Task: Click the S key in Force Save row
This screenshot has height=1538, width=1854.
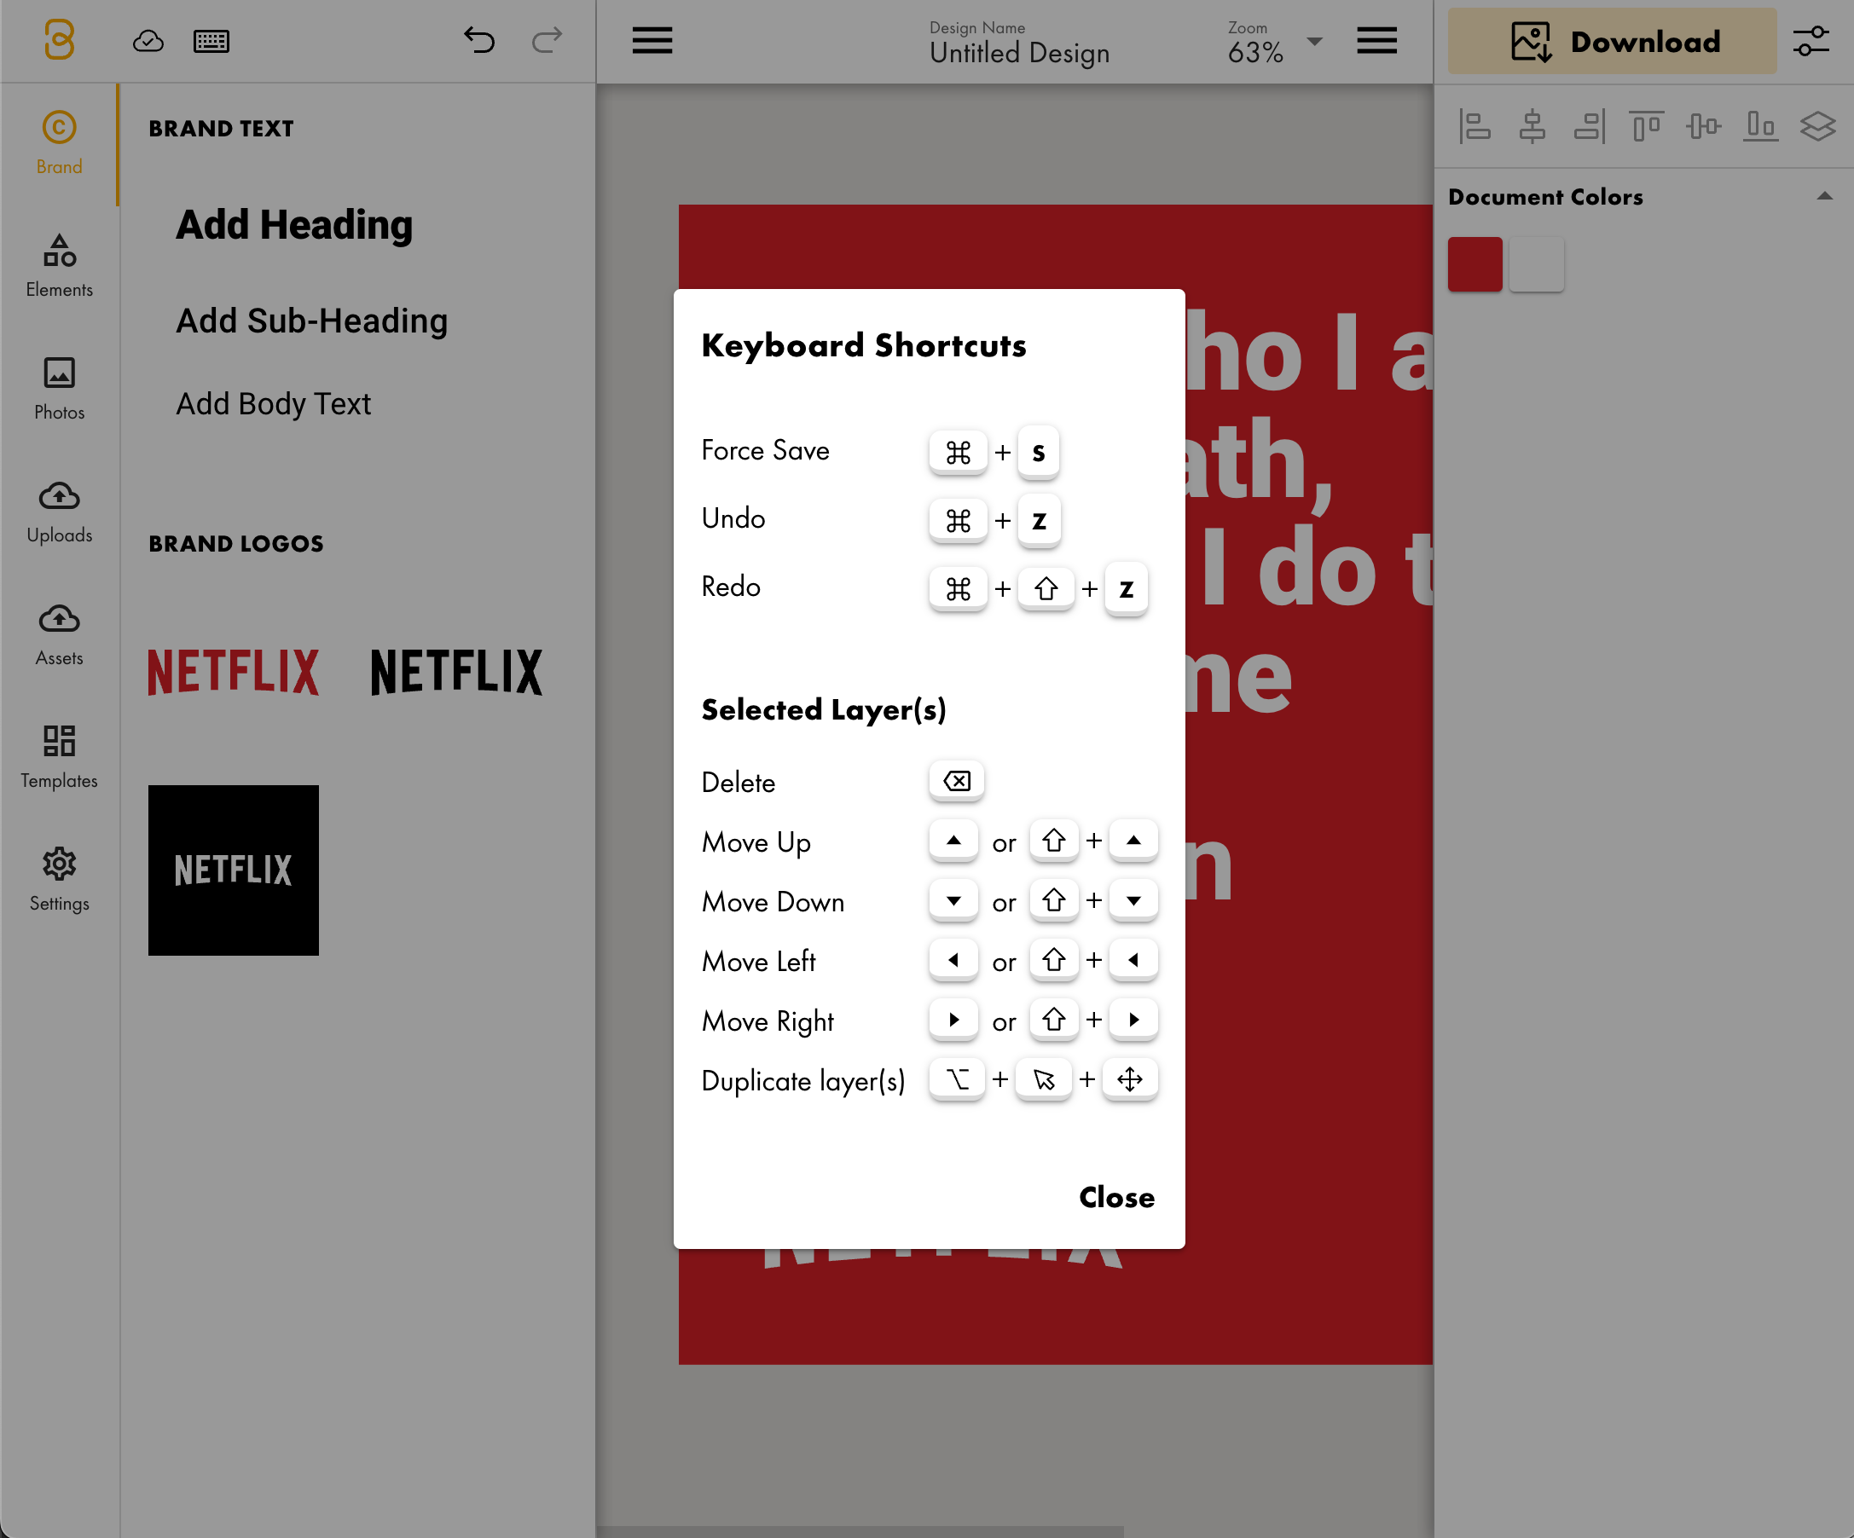Action: [x=1038, y=452]
